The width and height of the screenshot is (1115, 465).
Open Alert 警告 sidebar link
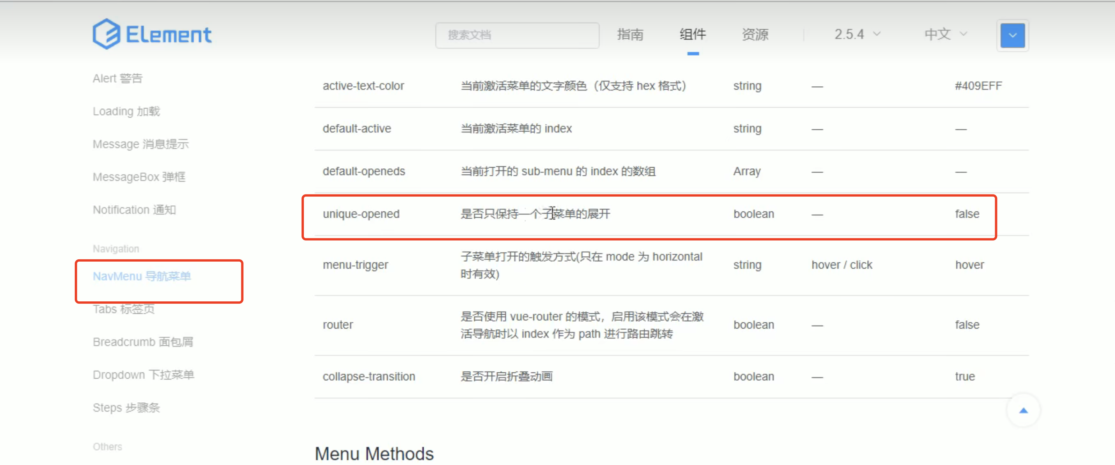click(x=118, y=78)
